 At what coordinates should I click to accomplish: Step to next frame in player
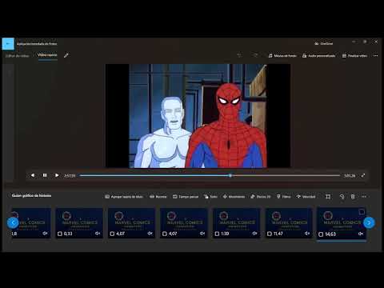57,175
